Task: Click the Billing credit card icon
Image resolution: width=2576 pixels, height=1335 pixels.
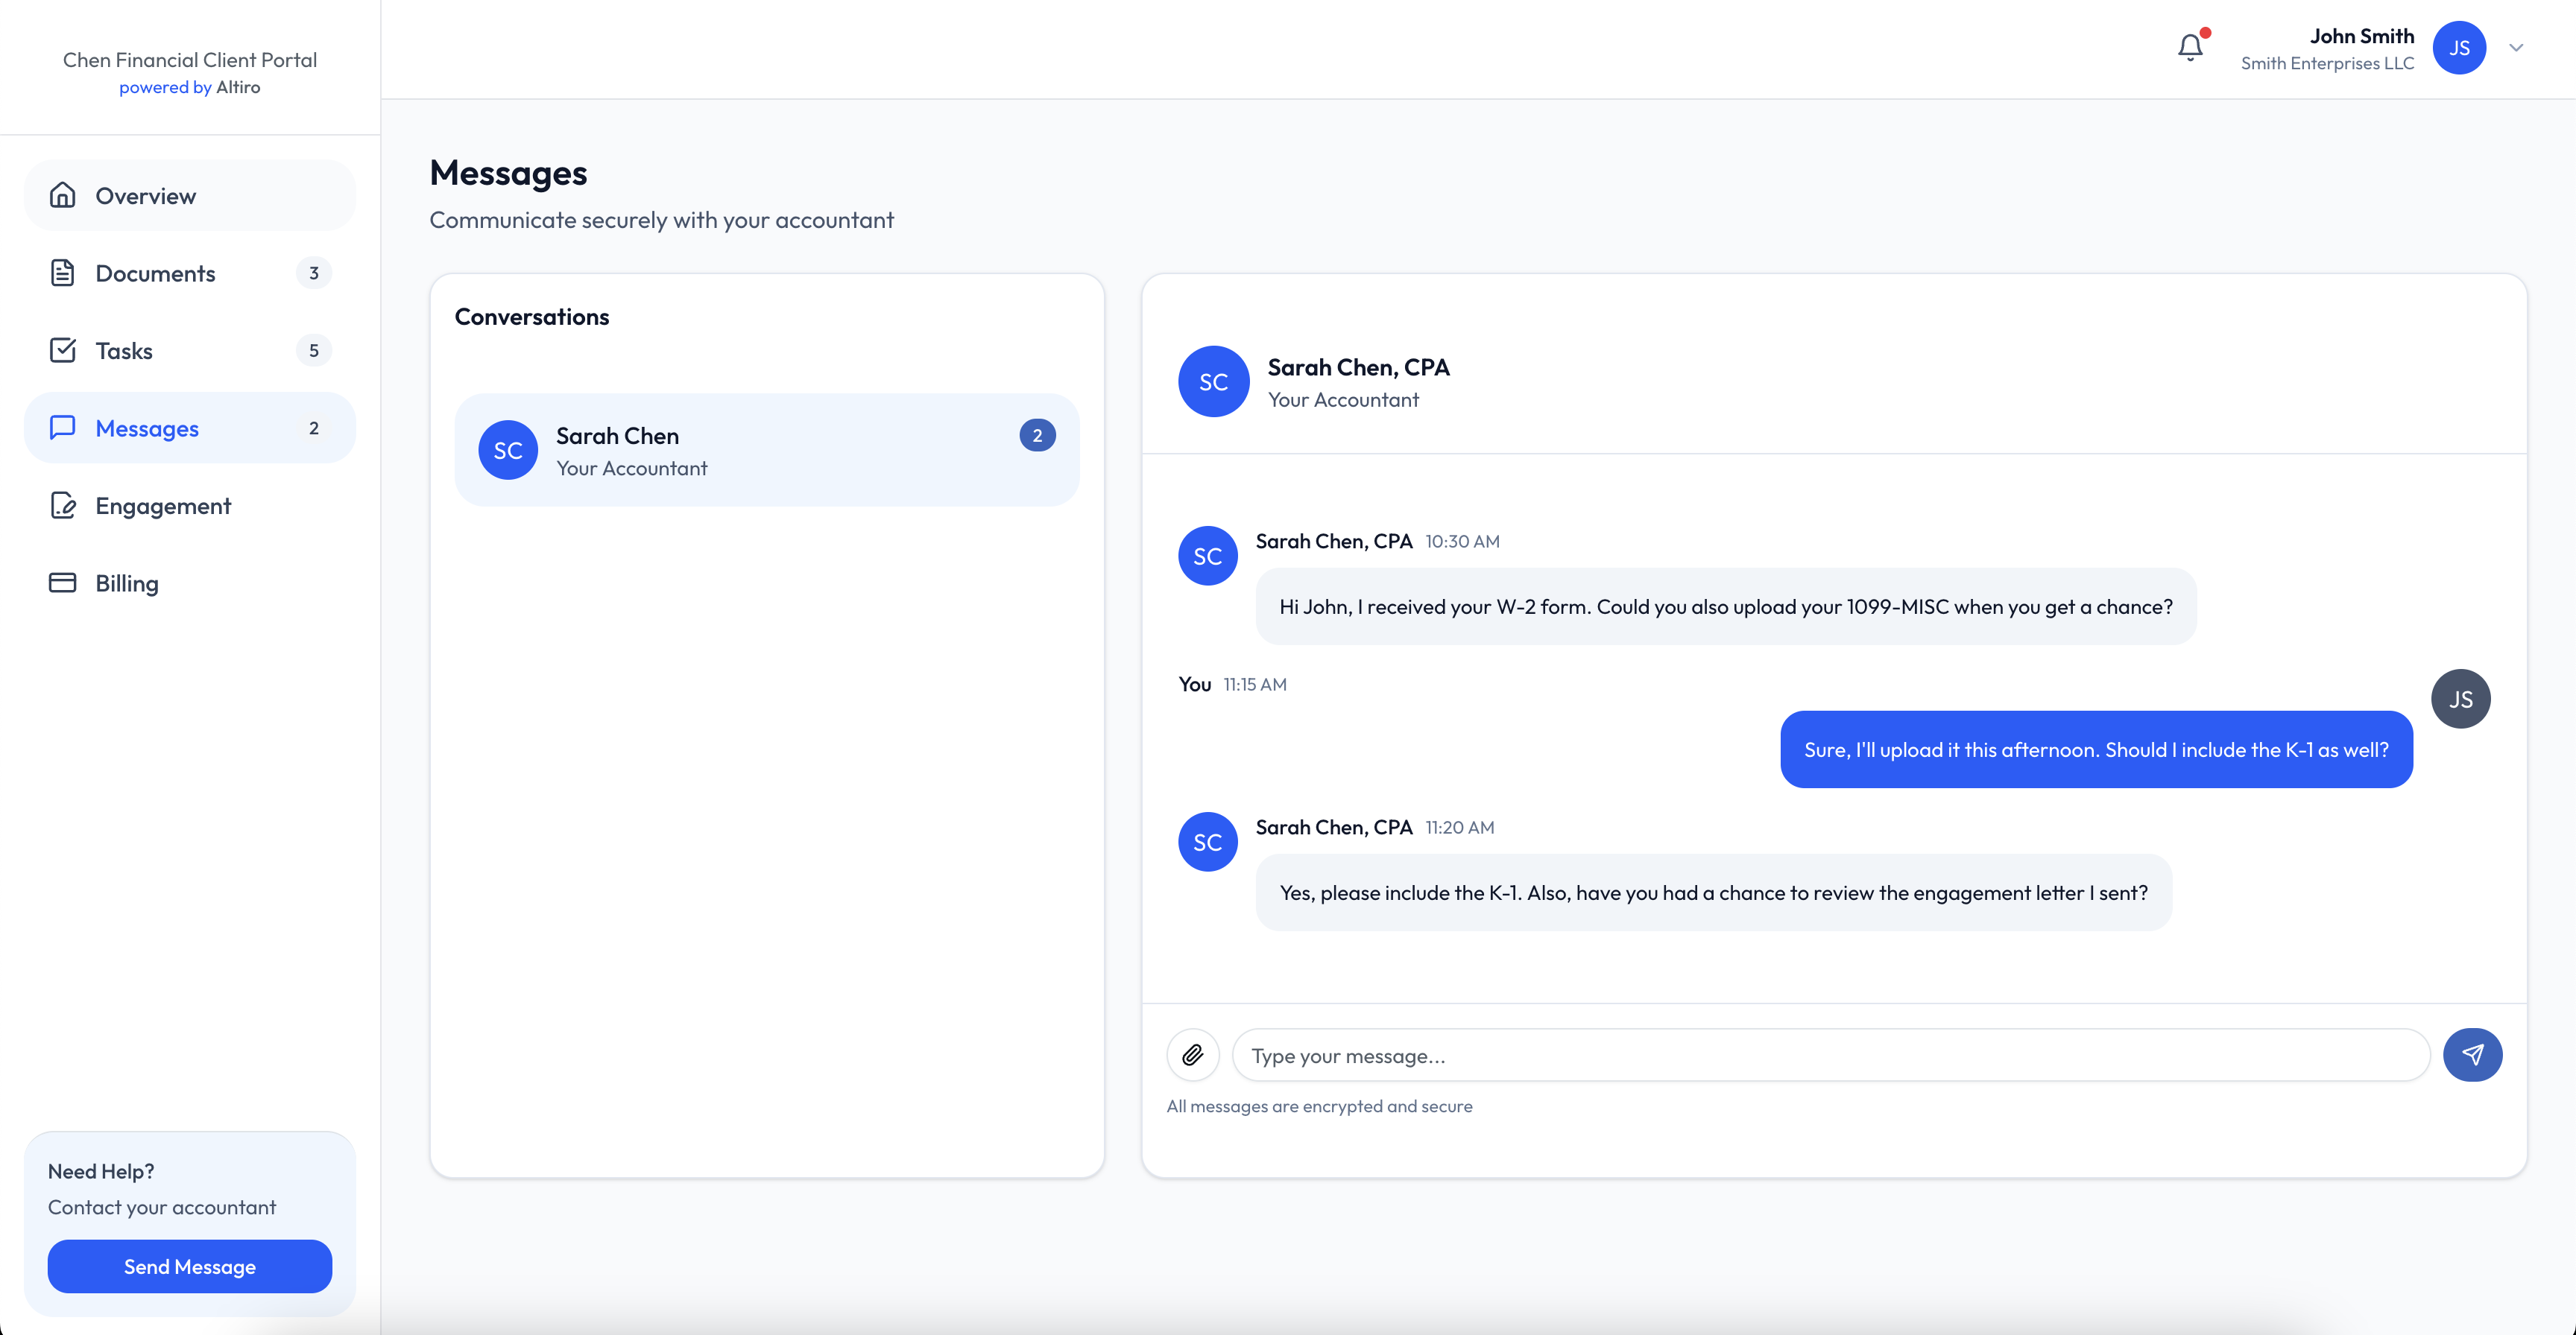Action: 63,583
